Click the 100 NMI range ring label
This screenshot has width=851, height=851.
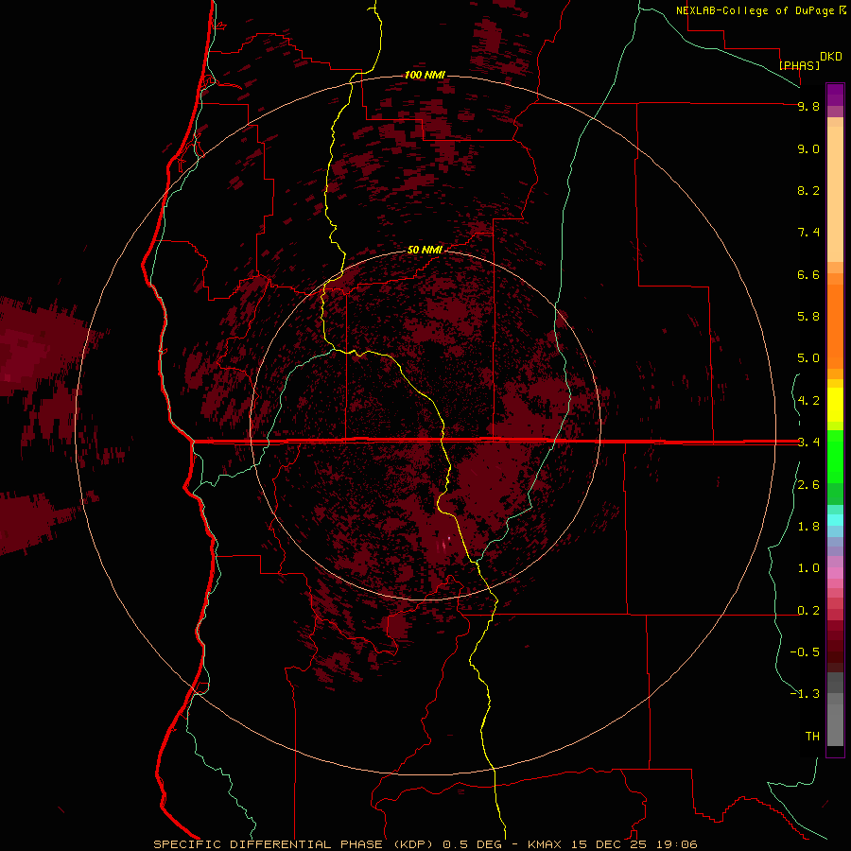pyautogui.click(x=425, y=75)
